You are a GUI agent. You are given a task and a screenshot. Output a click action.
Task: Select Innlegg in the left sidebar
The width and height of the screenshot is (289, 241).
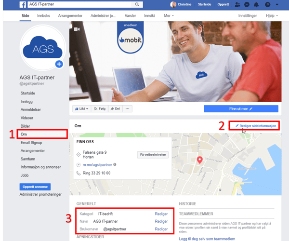pos(26,102)
